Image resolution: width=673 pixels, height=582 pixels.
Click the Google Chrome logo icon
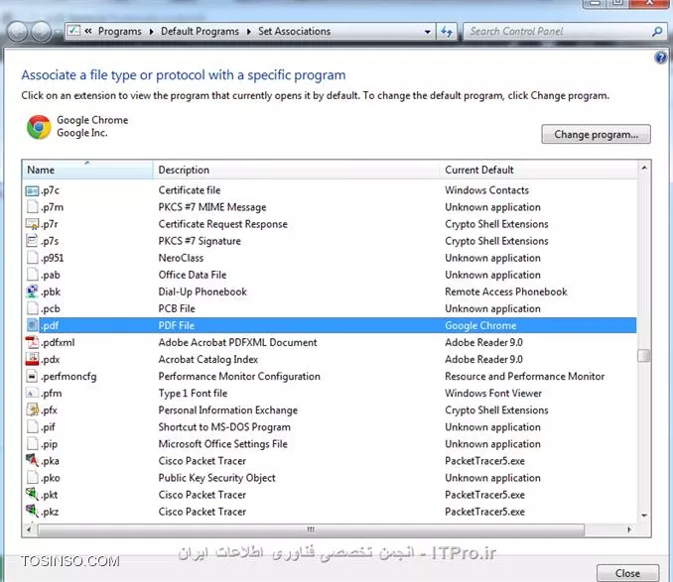point(39,127)
